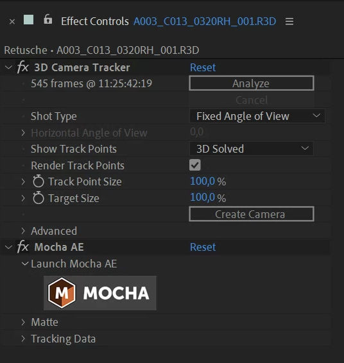
Task: Expand the Advanced section
Action: [x=23, y=231]
